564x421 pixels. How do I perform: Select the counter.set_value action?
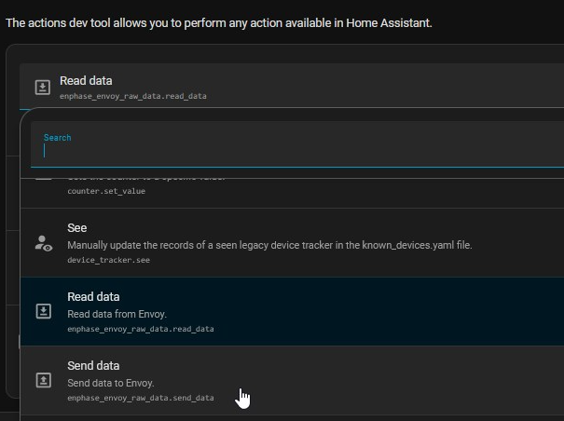106,191
